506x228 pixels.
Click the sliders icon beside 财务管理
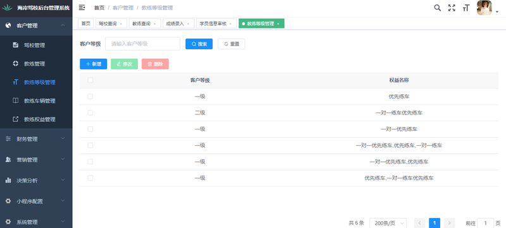[8, 139]
